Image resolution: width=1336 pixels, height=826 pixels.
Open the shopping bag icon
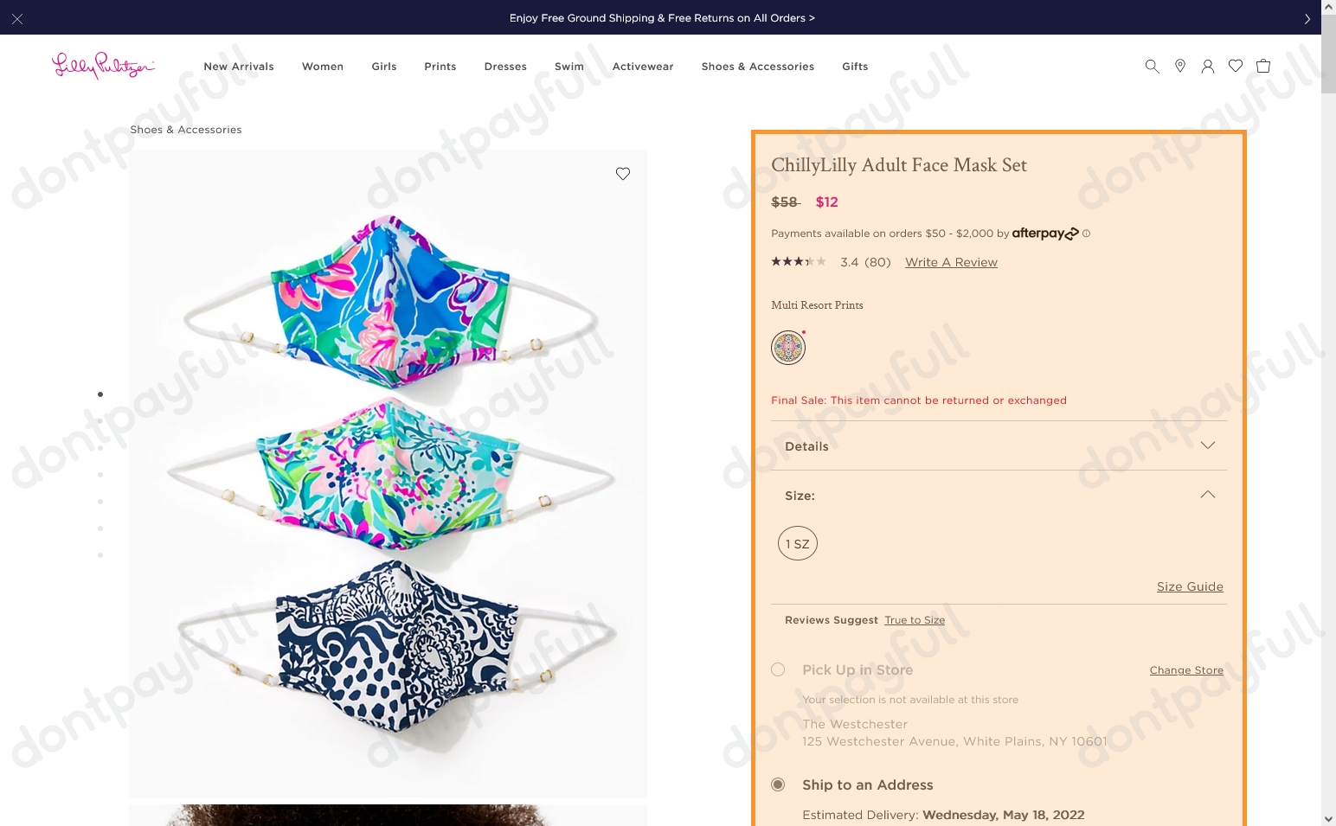point(1262,66)
